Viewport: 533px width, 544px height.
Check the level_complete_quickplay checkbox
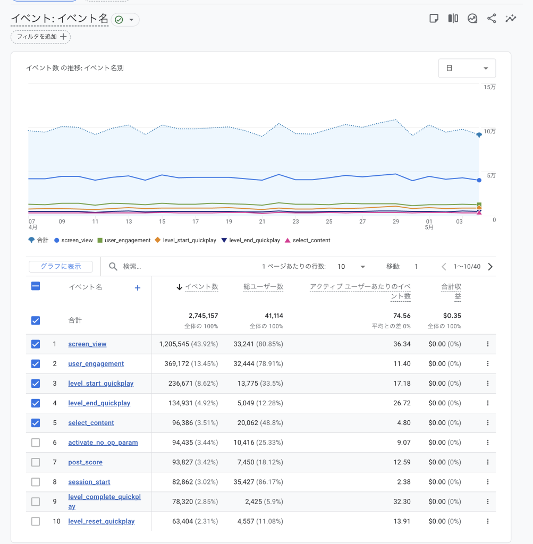coord(36,501)
